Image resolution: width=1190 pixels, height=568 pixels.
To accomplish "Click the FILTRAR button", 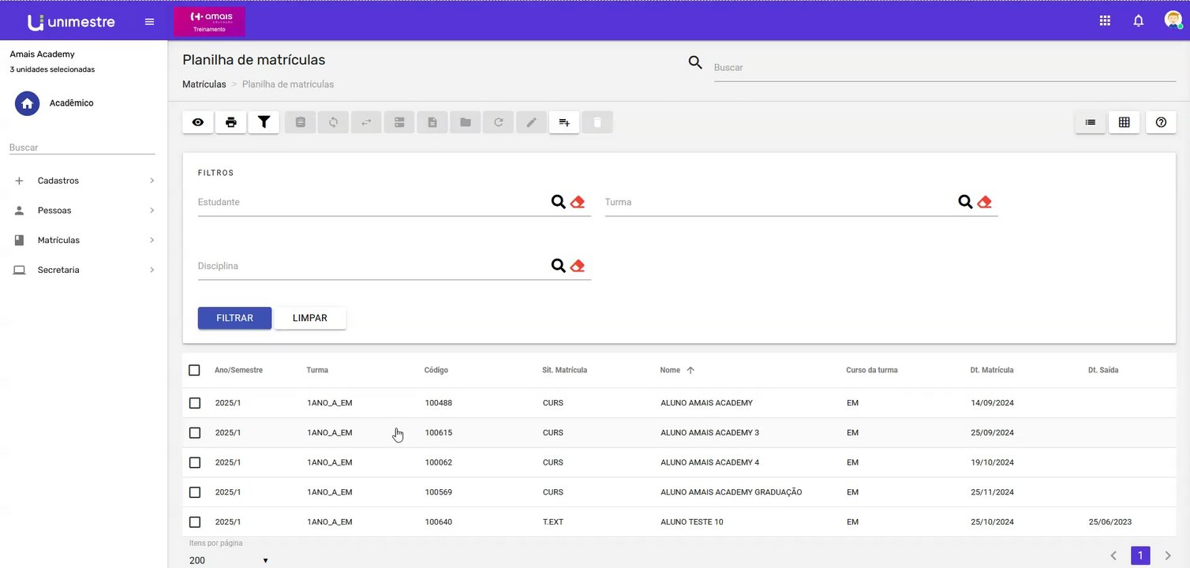I will pyautogui.click(x=234, y=318).
